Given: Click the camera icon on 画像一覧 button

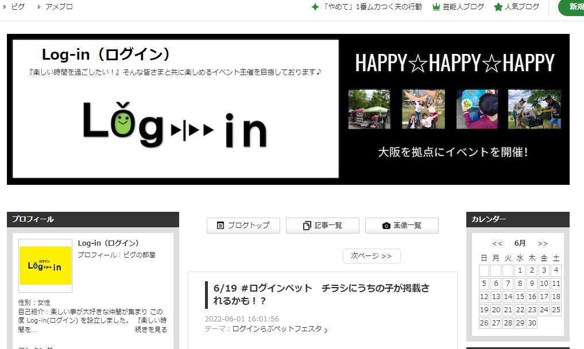Looking at the screenshot, I should coord(386,226).
